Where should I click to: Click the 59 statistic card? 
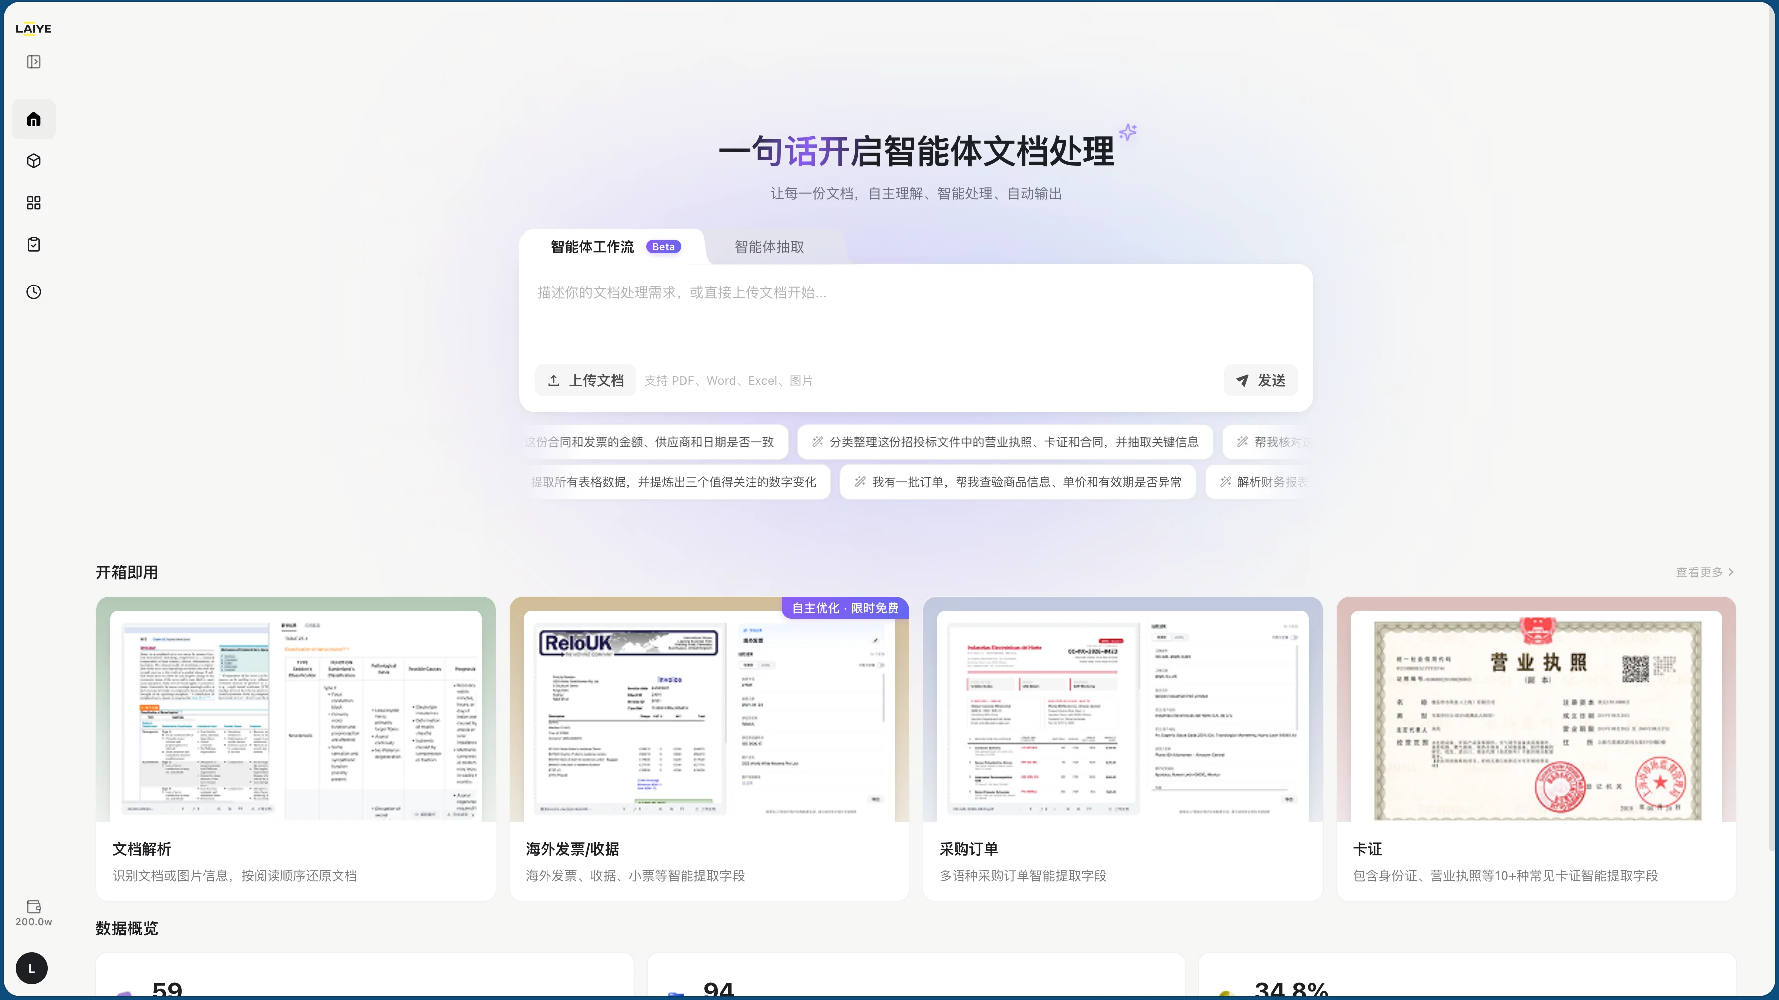(x=365, y=975)
